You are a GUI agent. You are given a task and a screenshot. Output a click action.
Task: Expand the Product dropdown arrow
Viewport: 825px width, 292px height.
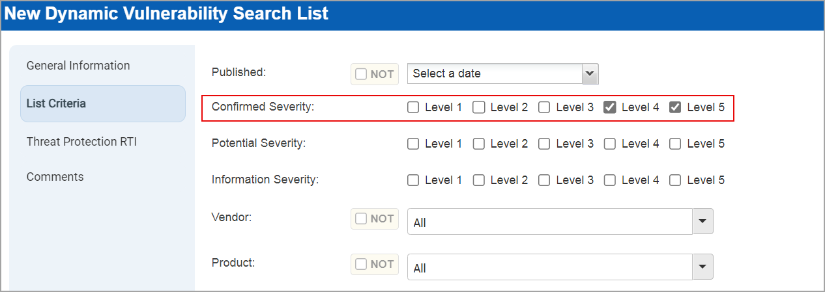[702, 267]
